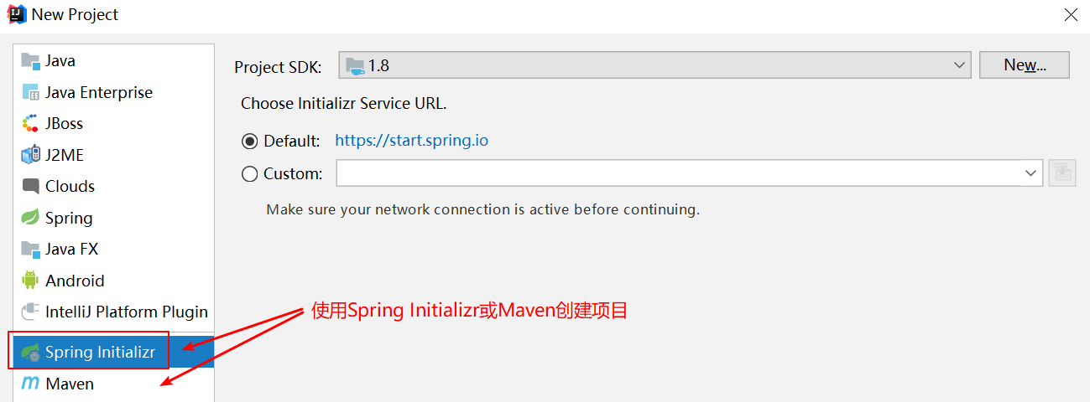Select the Default service URL radio button
Image resolution: width=1090 pixels, height=402 pixels.
249,142
